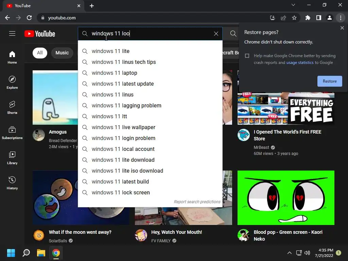Viewport: 348px width, 261px height.
Task: Open the FV FAMILY channel avatar
Action: tap(141, 235)
